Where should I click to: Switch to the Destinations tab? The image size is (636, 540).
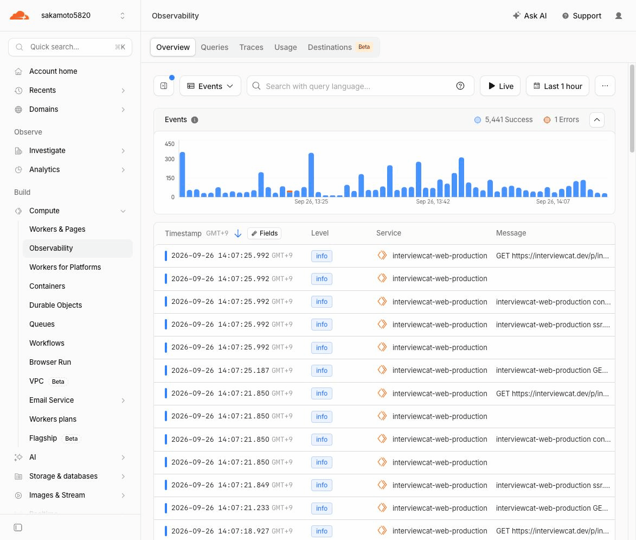[340, 47]
